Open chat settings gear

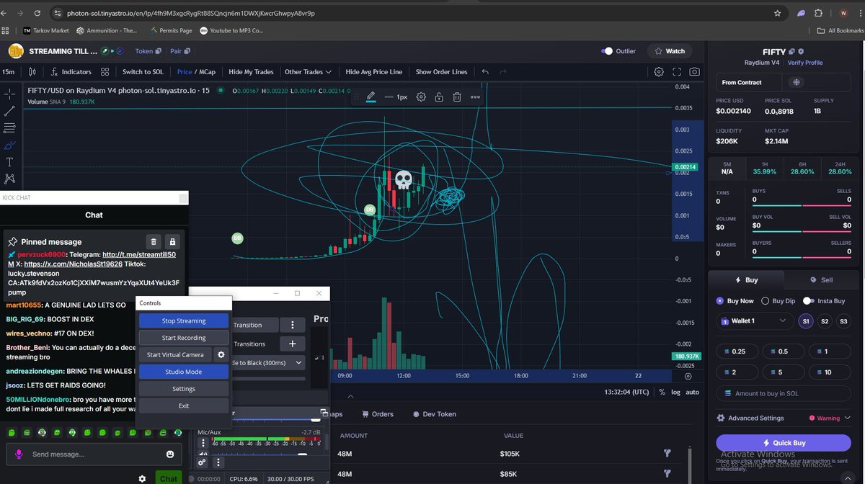tap(143, 478)
